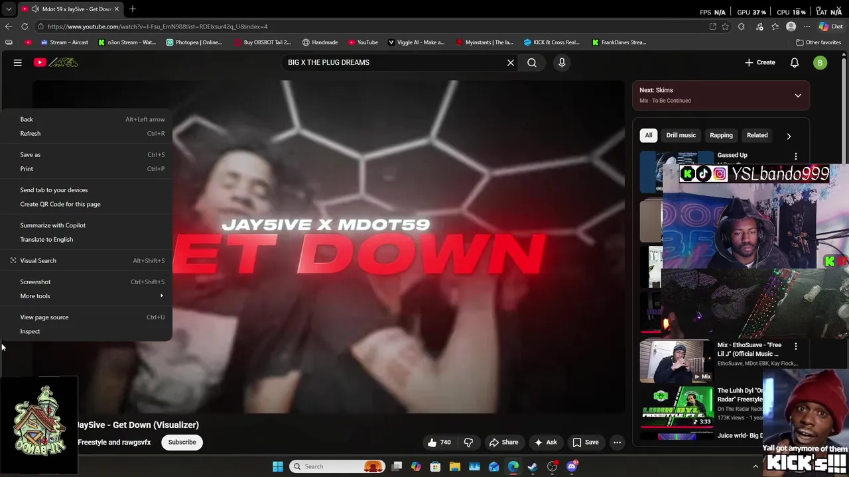This screenshot has height=477, width=849.
Task: Open new browser tab with plus
Action: pyautogui.click(x=133, y=9)
